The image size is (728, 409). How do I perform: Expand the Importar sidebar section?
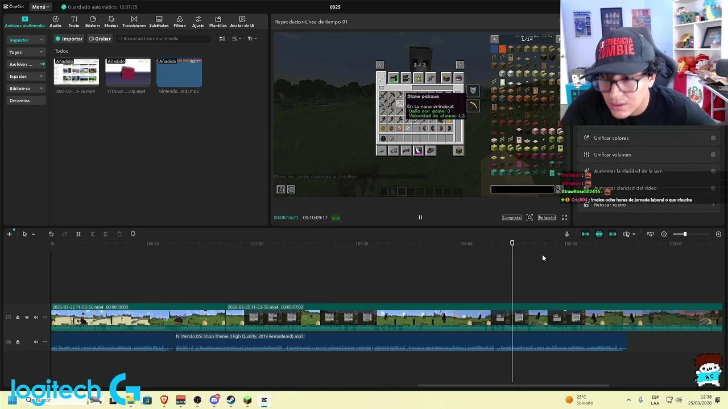(26, 40)
